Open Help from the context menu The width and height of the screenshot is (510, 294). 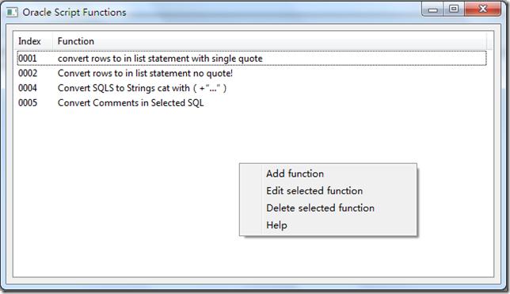328,225
